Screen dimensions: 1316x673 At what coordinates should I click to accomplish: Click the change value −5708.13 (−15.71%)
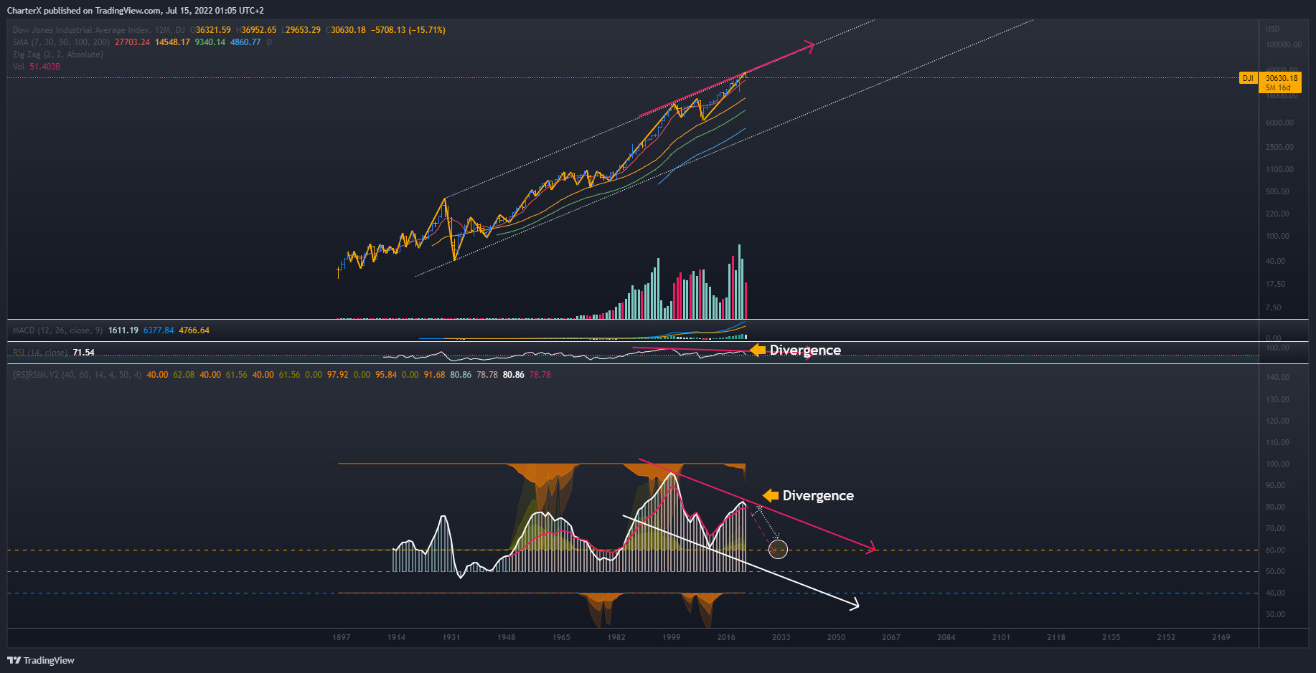coord(408,30)
